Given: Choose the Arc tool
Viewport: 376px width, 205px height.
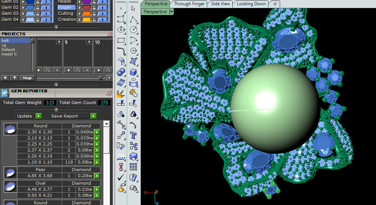Looking at the screenshot, I should [x=133, y=40].
